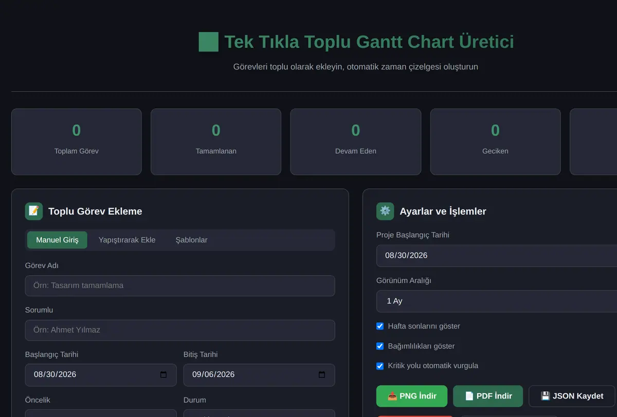Focus the Sorumlu input field
The height and width of the screenshot is (417, 617).
[180, 330]
